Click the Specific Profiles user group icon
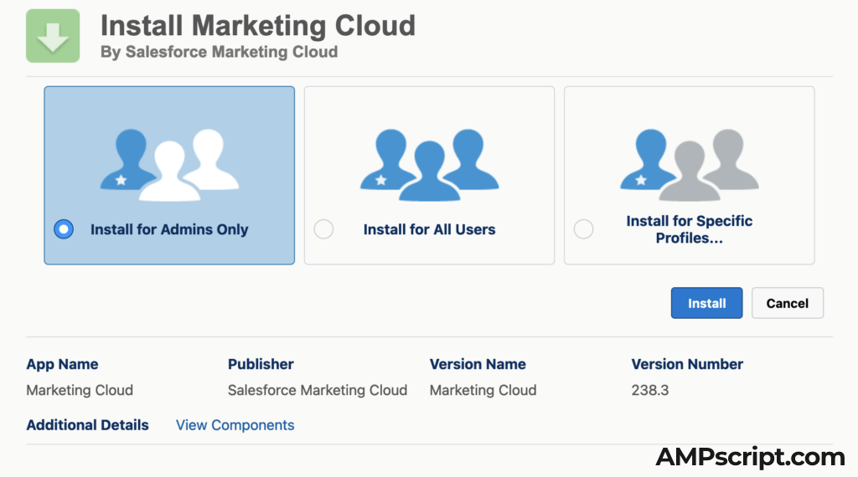This screenshot has height=477, width=858. pyautogui.click(x=690, y=165)
